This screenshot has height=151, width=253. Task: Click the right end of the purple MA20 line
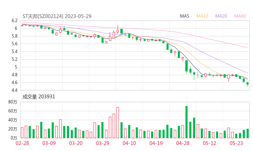click(247, 73)
